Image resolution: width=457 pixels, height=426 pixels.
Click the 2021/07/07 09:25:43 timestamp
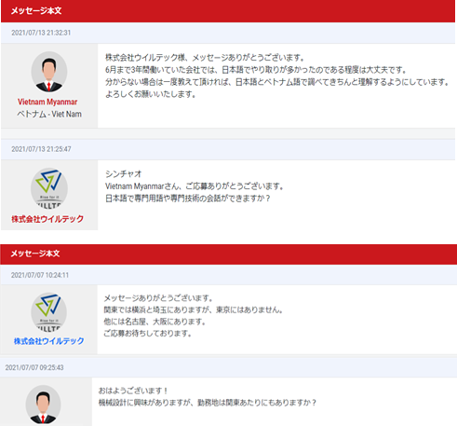tap(34, 367)
